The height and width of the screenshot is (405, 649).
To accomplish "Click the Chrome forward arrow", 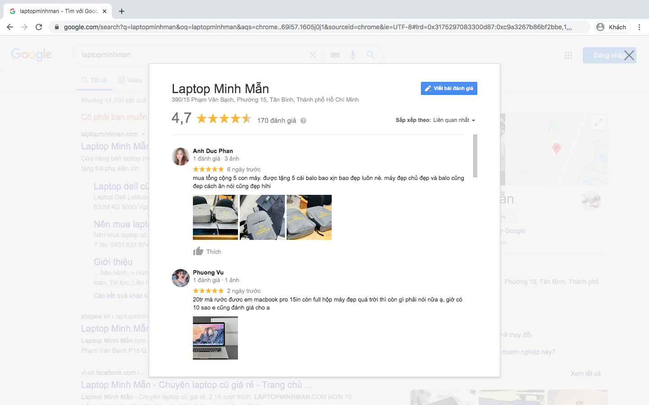I will pyautogui.click(x=24, y=27).
